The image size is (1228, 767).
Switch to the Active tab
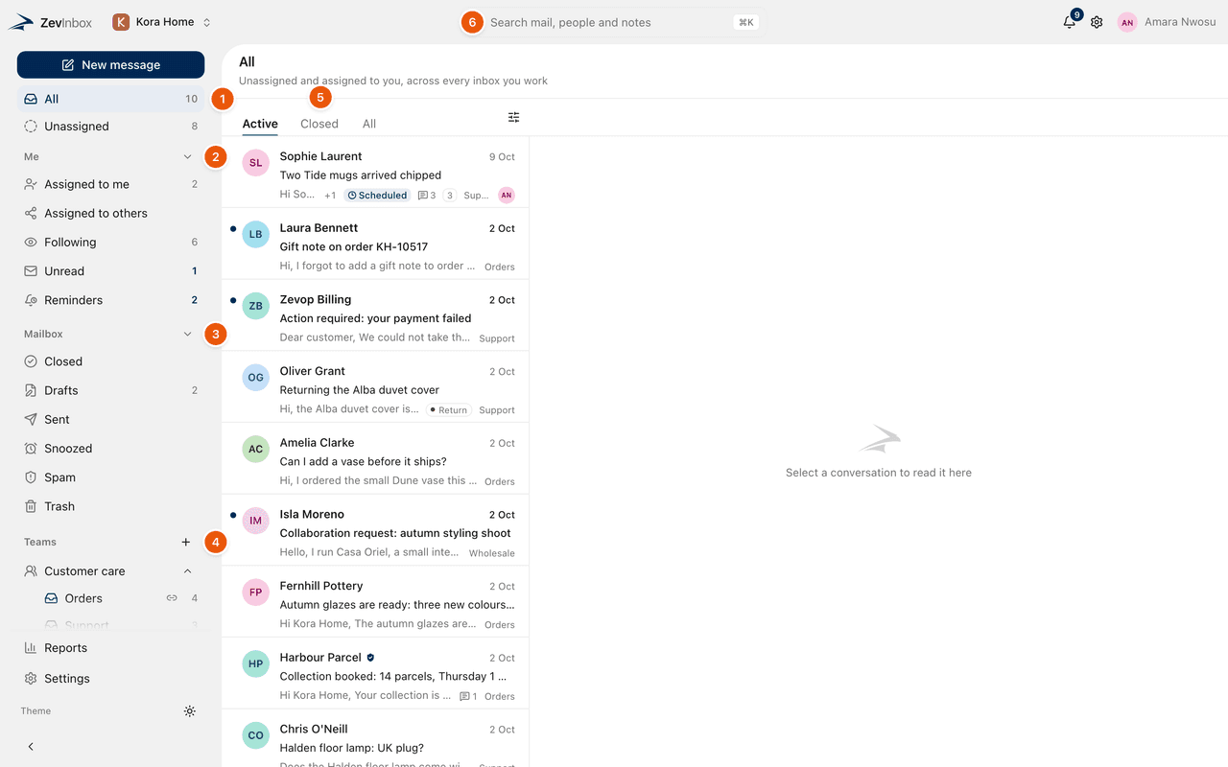pos(260,124)
